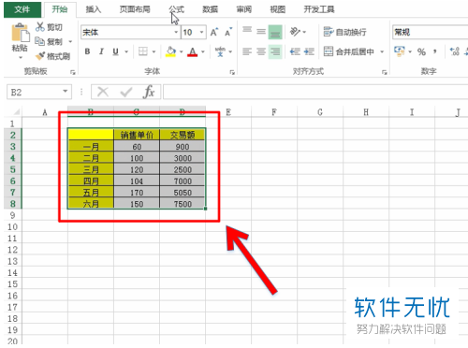This screenshot has width=468, height=348.
Task: Decrease font size with small A
Action: (228, 32)
